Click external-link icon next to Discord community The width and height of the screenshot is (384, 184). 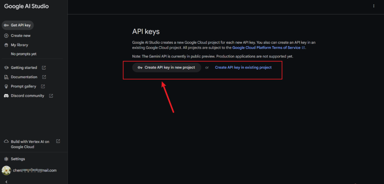tap(51, 96)
